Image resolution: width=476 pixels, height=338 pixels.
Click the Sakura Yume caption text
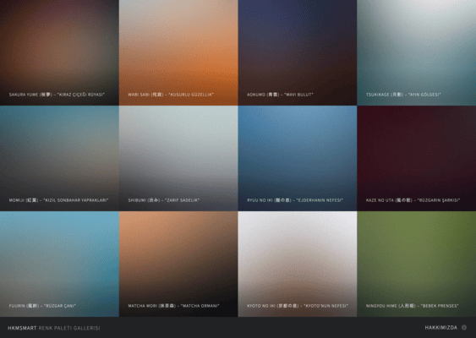57,95
